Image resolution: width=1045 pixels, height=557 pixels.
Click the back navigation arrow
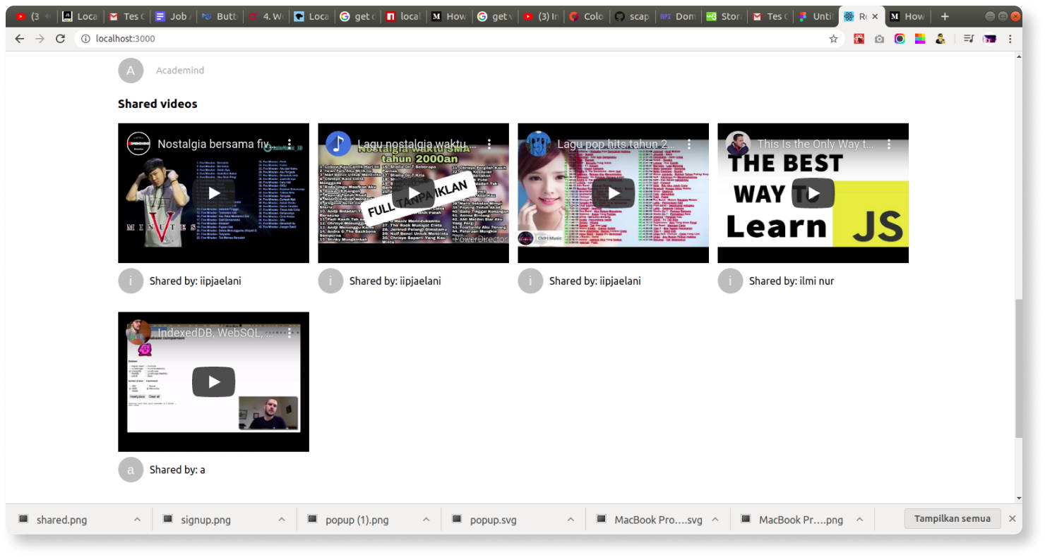pos(18,39)
